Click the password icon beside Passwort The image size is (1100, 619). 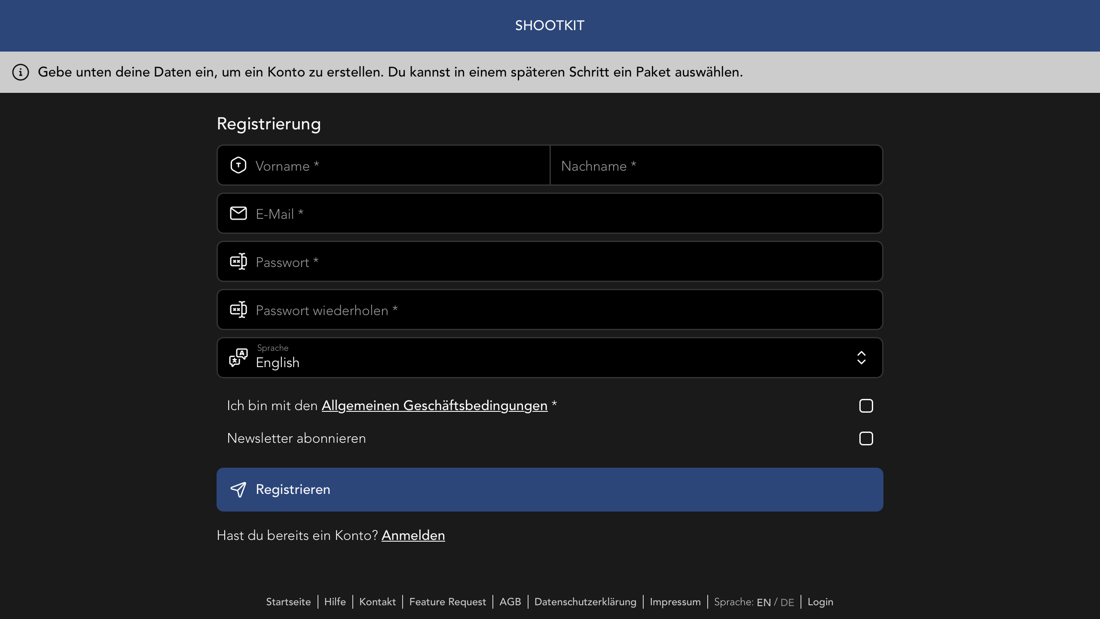click(238, 261)
